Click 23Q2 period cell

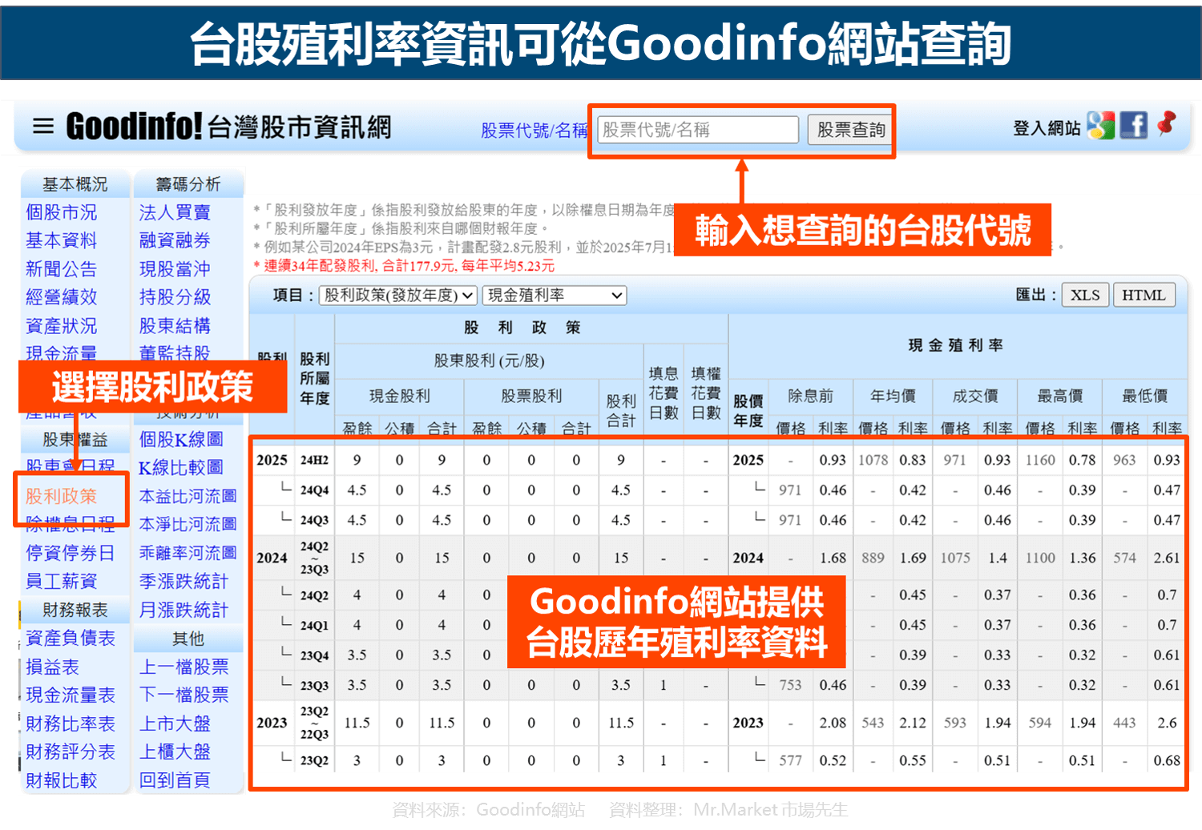pos(314,760)
